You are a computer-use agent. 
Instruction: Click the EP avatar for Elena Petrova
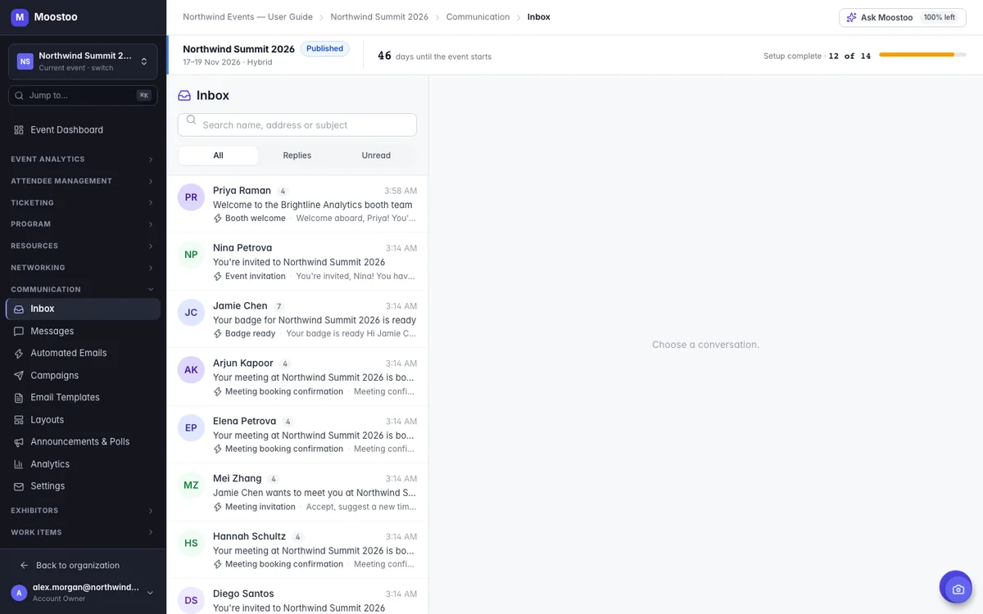click(x=191, y=428)
